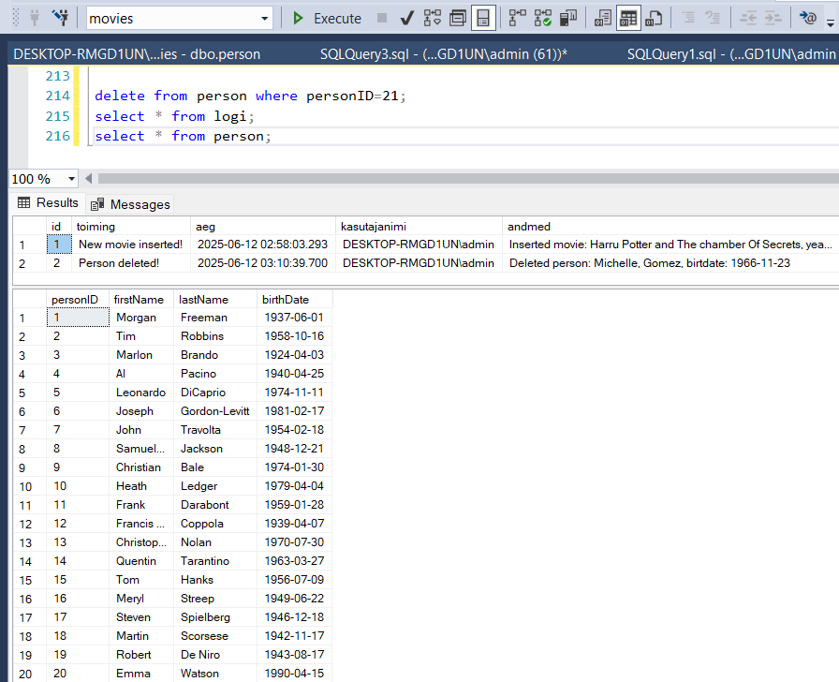Place cursor on the select from person line
The image size is (839, 682).
pos(183,136)
